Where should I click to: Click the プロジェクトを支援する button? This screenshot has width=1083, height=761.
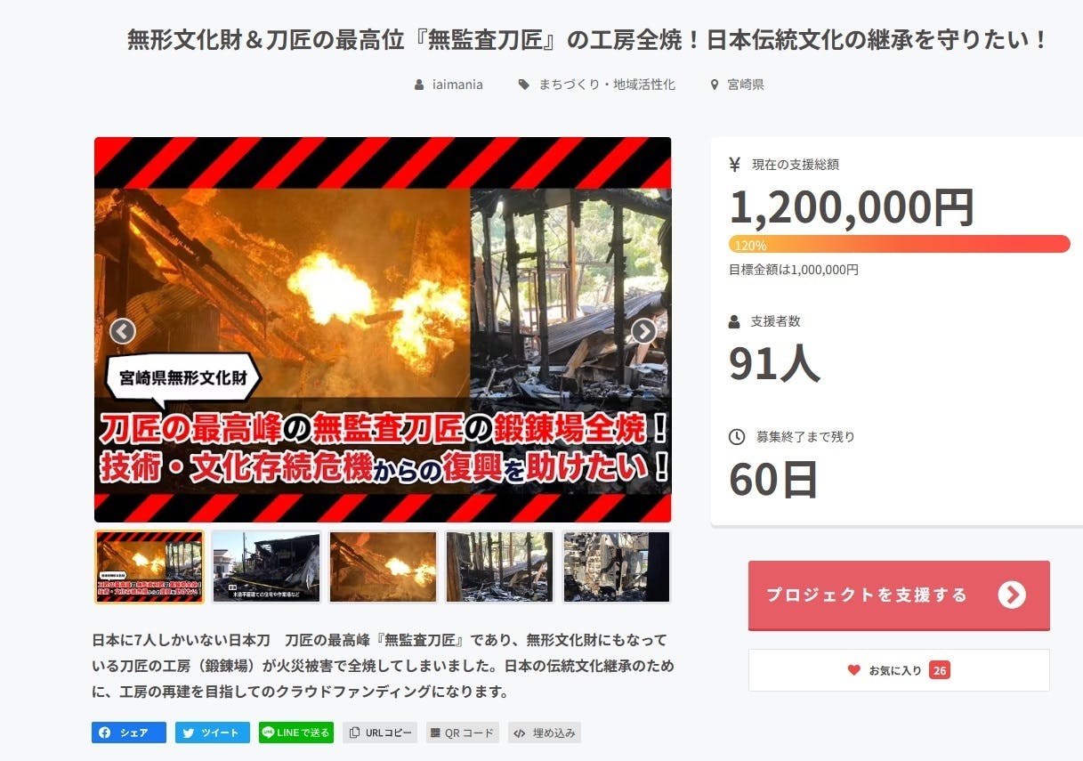click(899, 595)
